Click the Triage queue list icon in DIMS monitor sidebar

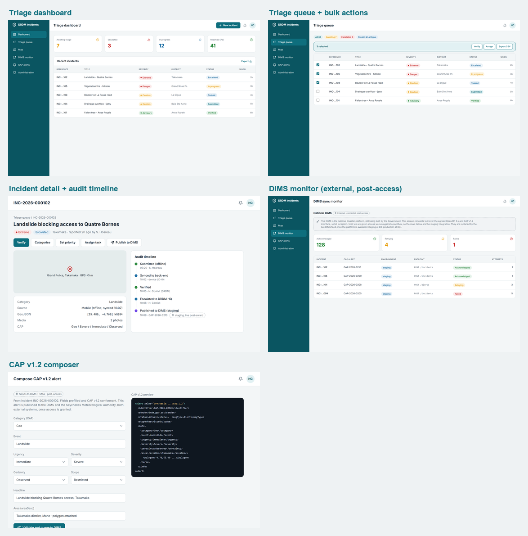[274, 218]
